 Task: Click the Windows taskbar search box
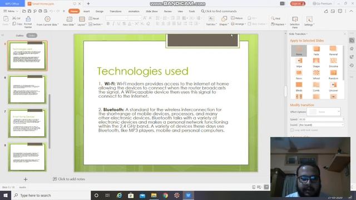tap(51, 195)
